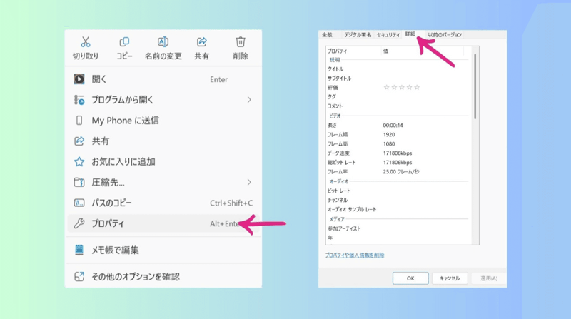Click the Share (共有) icon in top row

point(202,42)
